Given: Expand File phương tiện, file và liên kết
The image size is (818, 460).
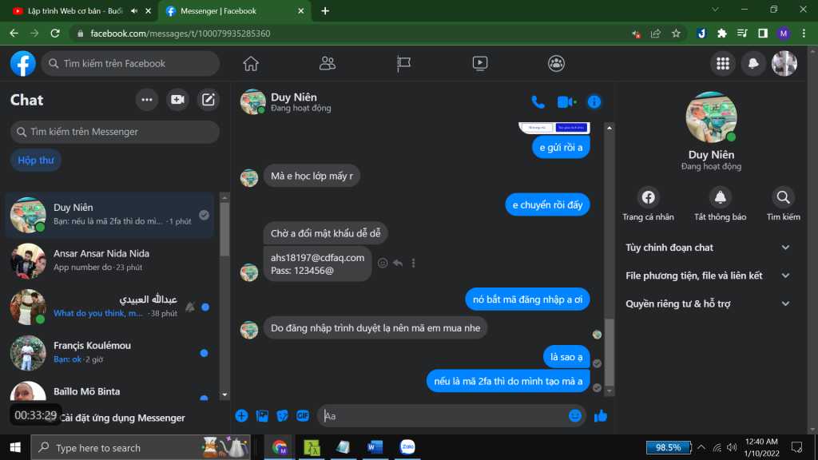Looking at the screenshot, I should coord(707,276).
